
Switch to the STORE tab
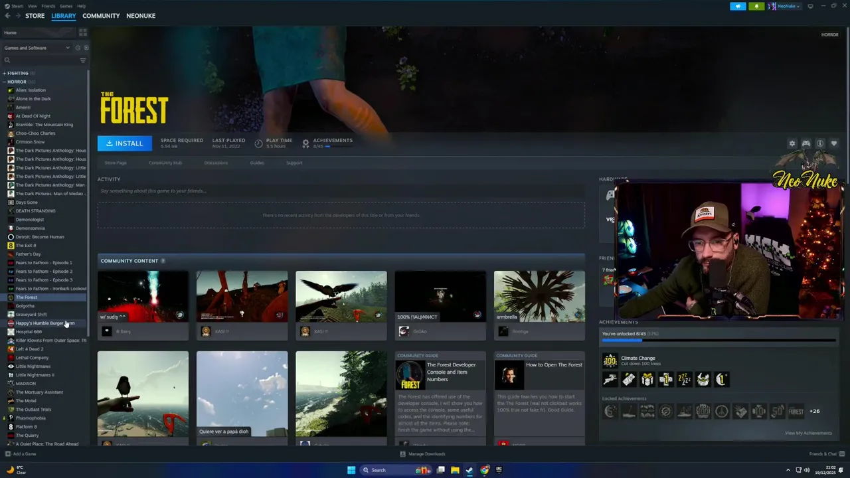[x=35, y=16]
